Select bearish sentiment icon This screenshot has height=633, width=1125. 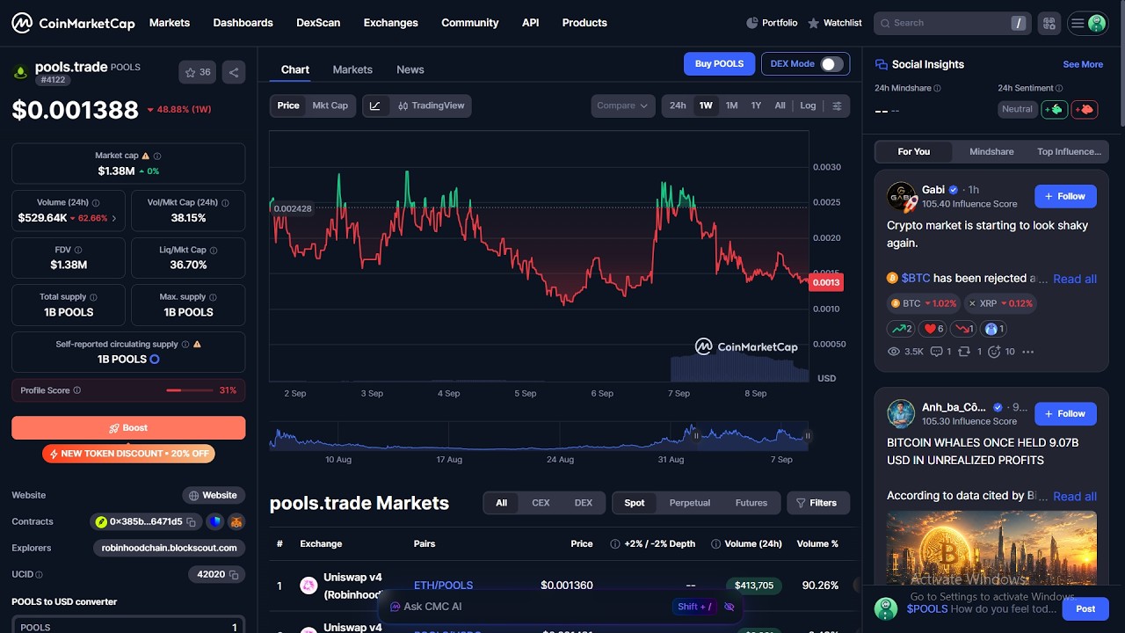tap(1085, 109)
